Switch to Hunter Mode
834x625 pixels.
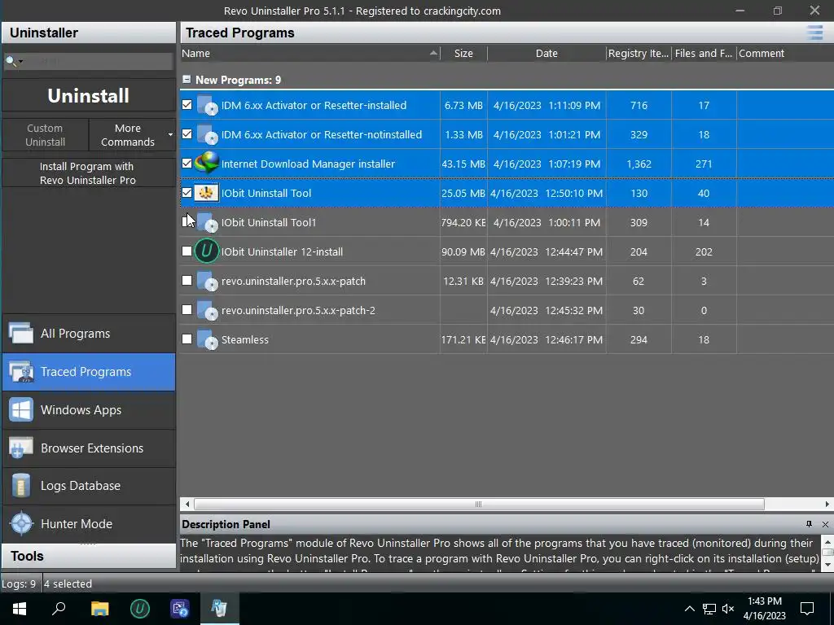click(88, 524)
